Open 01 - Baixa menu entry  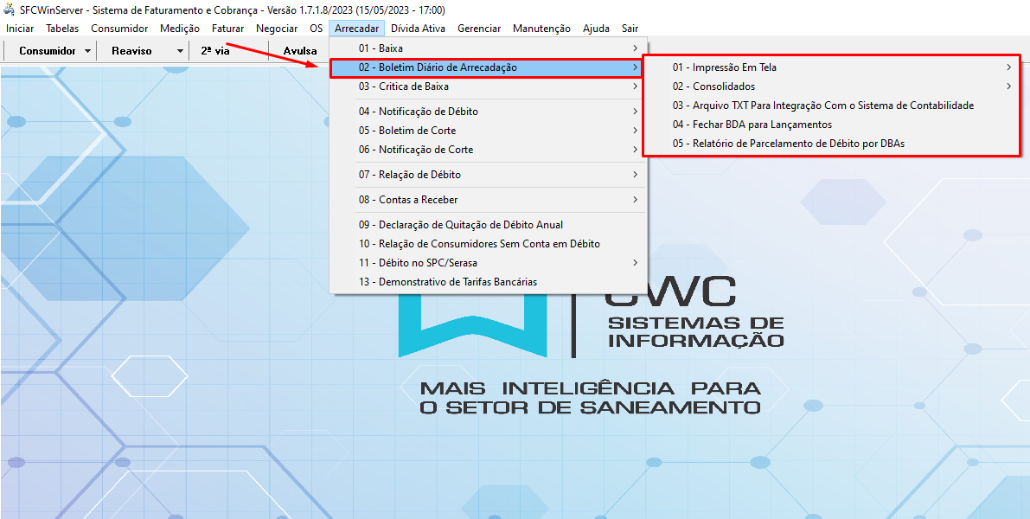point(489,48)
